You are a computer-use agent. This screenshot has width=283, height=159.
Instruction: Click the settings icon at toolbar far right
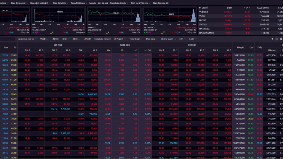point(281,39)
